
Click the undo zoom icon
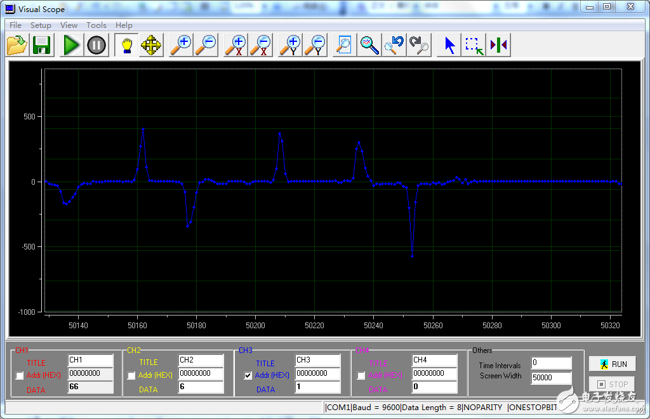[394, 45]
